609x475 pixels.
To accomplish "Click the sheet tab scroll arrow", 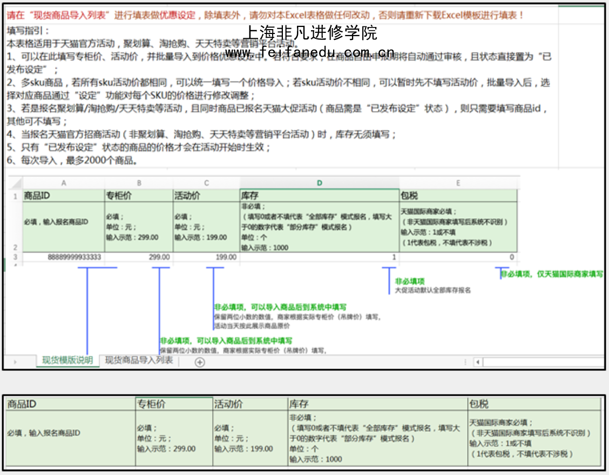I will [x=15, y=362].
